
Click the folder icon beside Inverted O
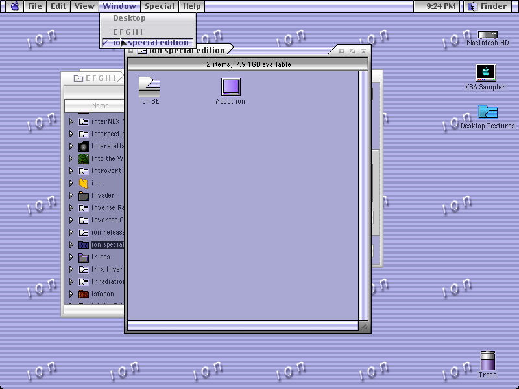pyautogui.click(x=84, y=220)
